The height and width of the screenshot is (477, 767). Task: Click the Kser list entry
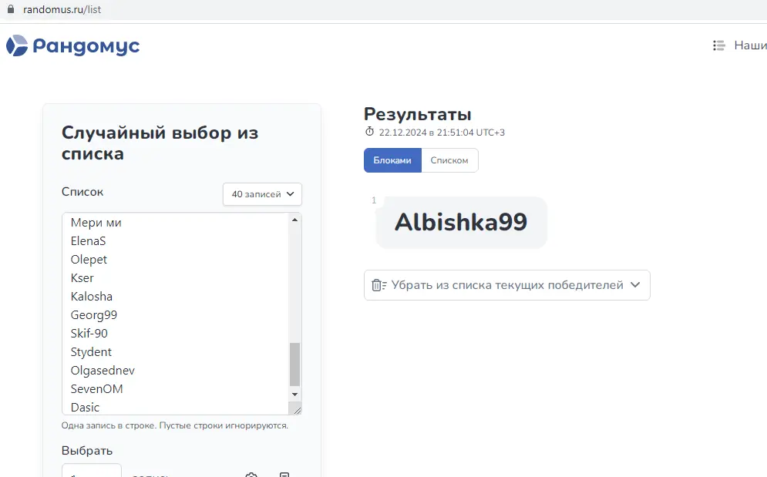pyautogui.click(x=82, y=278)
